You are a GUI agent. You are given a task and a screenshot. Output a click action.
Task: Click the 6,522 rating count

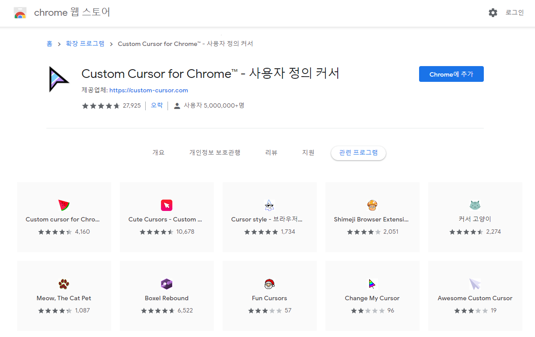coord(185,311)
